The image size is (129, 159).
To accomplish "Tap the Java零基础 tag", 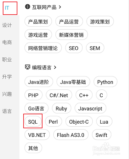I will (x=73, y=82).
